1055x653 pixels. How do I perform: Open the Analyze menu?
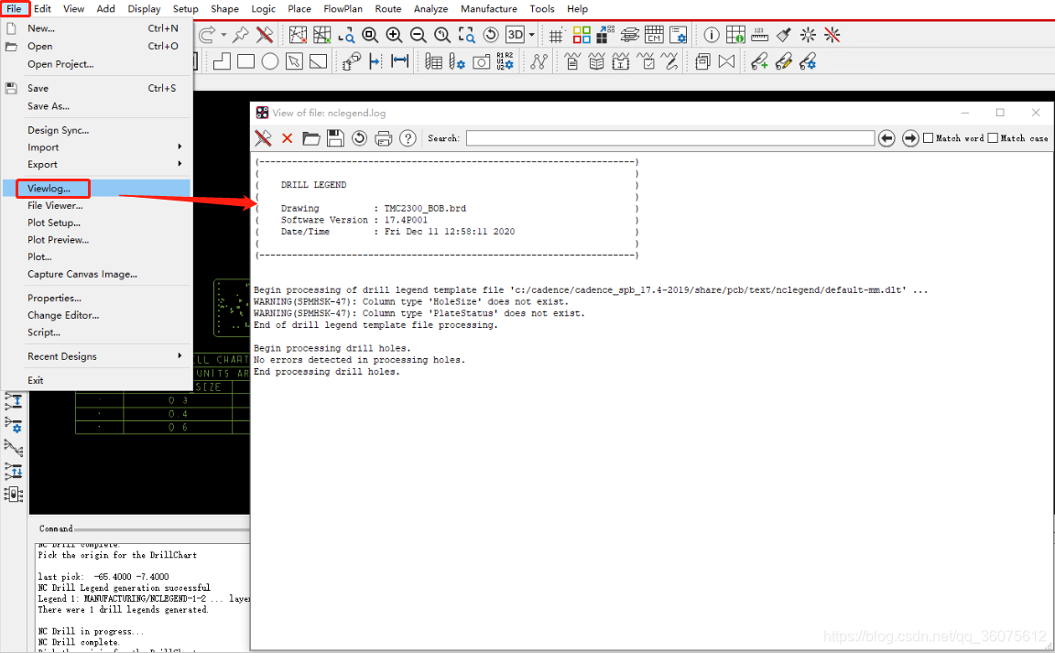(x=430, y=9)
